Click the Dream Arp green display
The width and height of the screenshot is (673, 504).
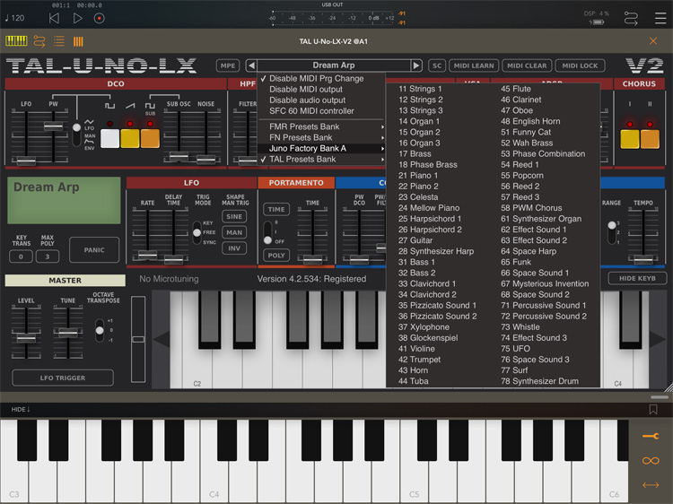[x=64, y=200]
